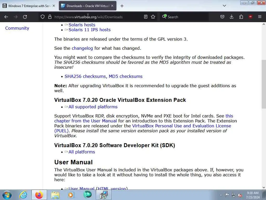
Task: Expand the list all tabs chevron
Action: [x=224, y=6]
